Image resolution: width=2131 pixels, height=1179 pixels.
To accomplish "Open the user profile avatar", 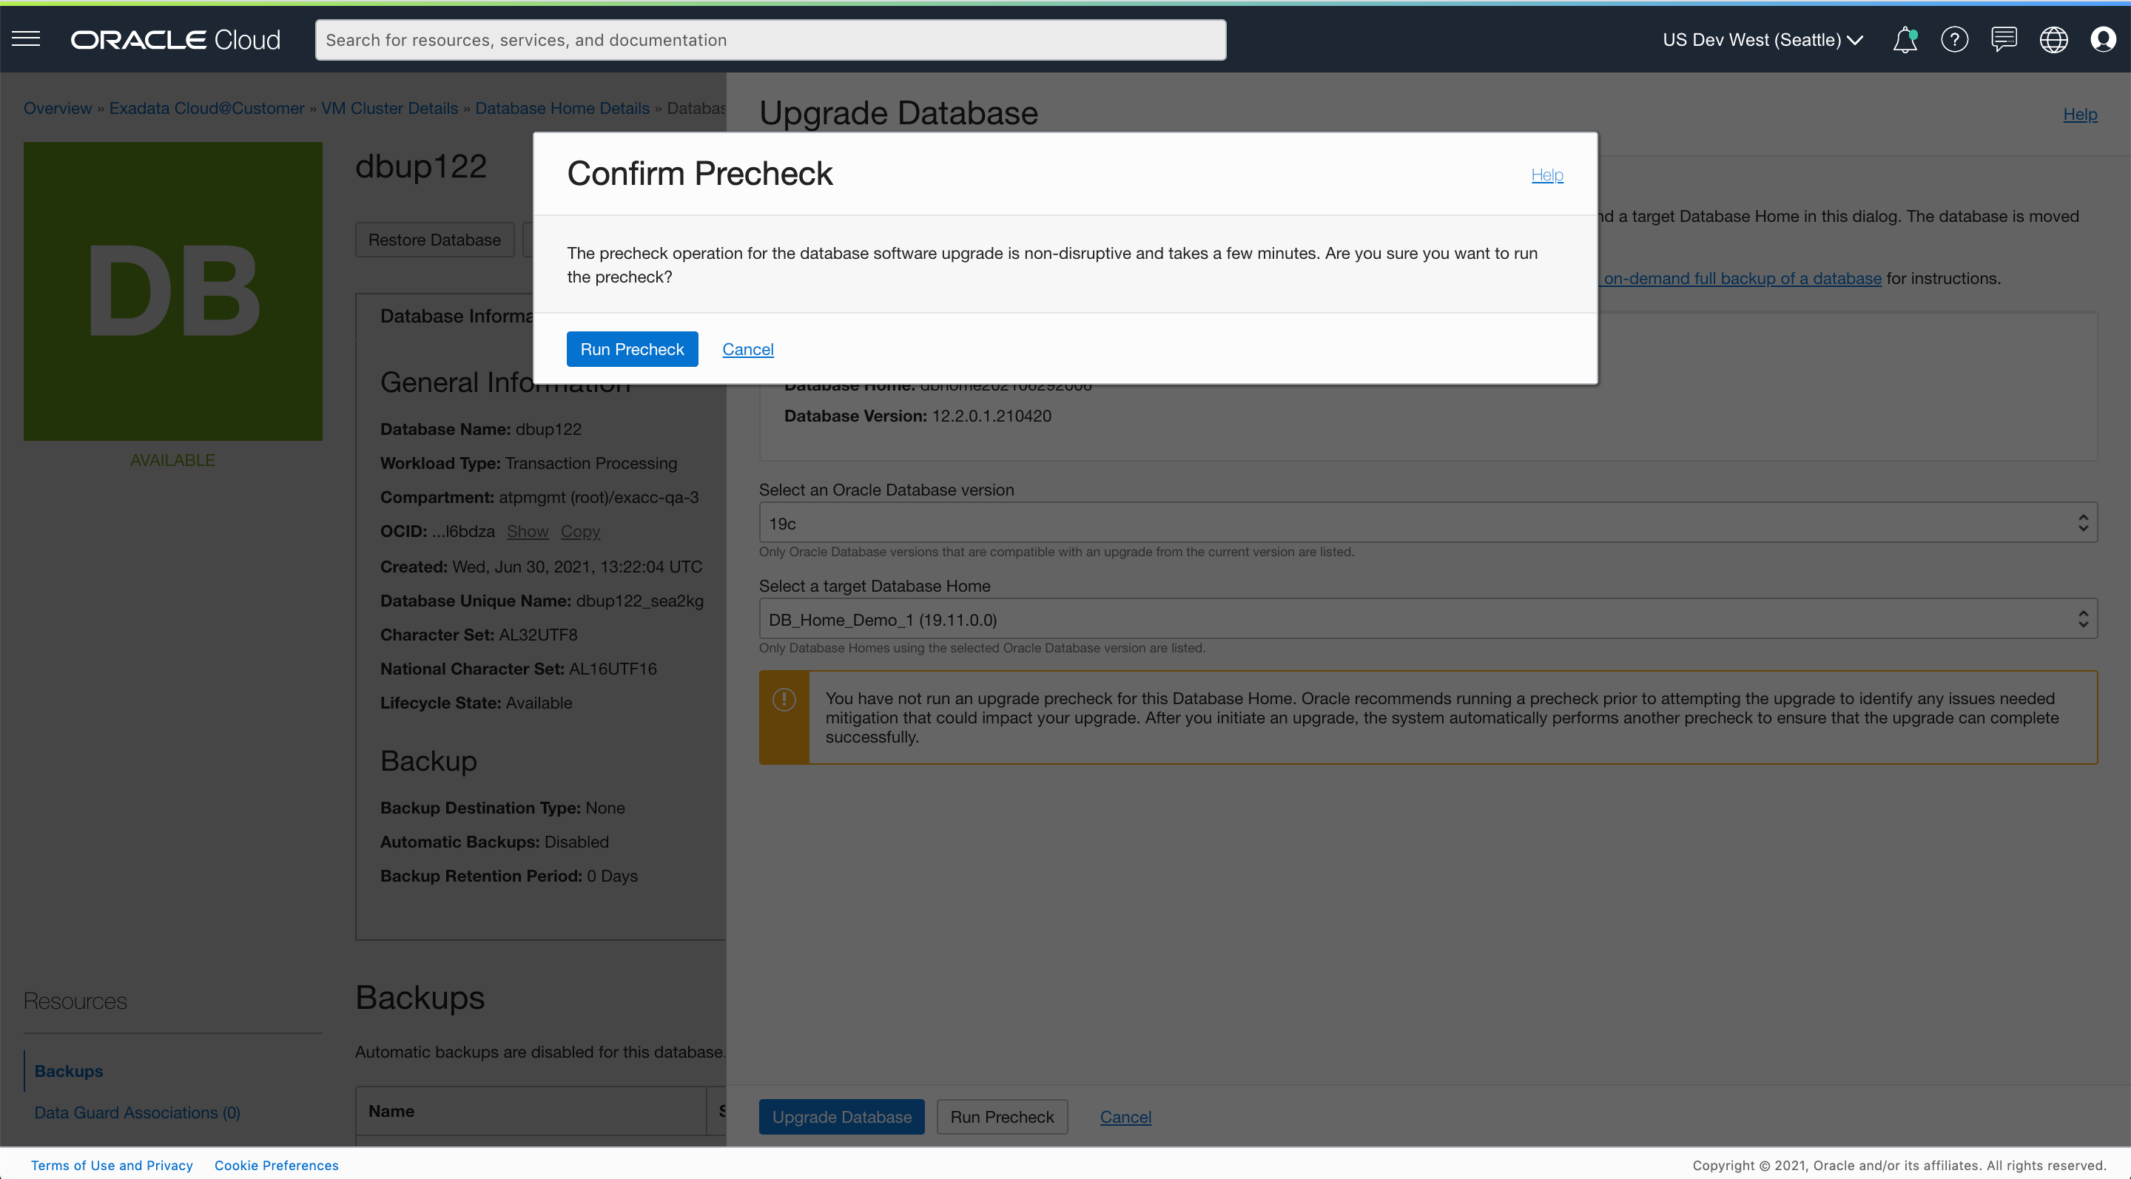I will click(2102, 40).
